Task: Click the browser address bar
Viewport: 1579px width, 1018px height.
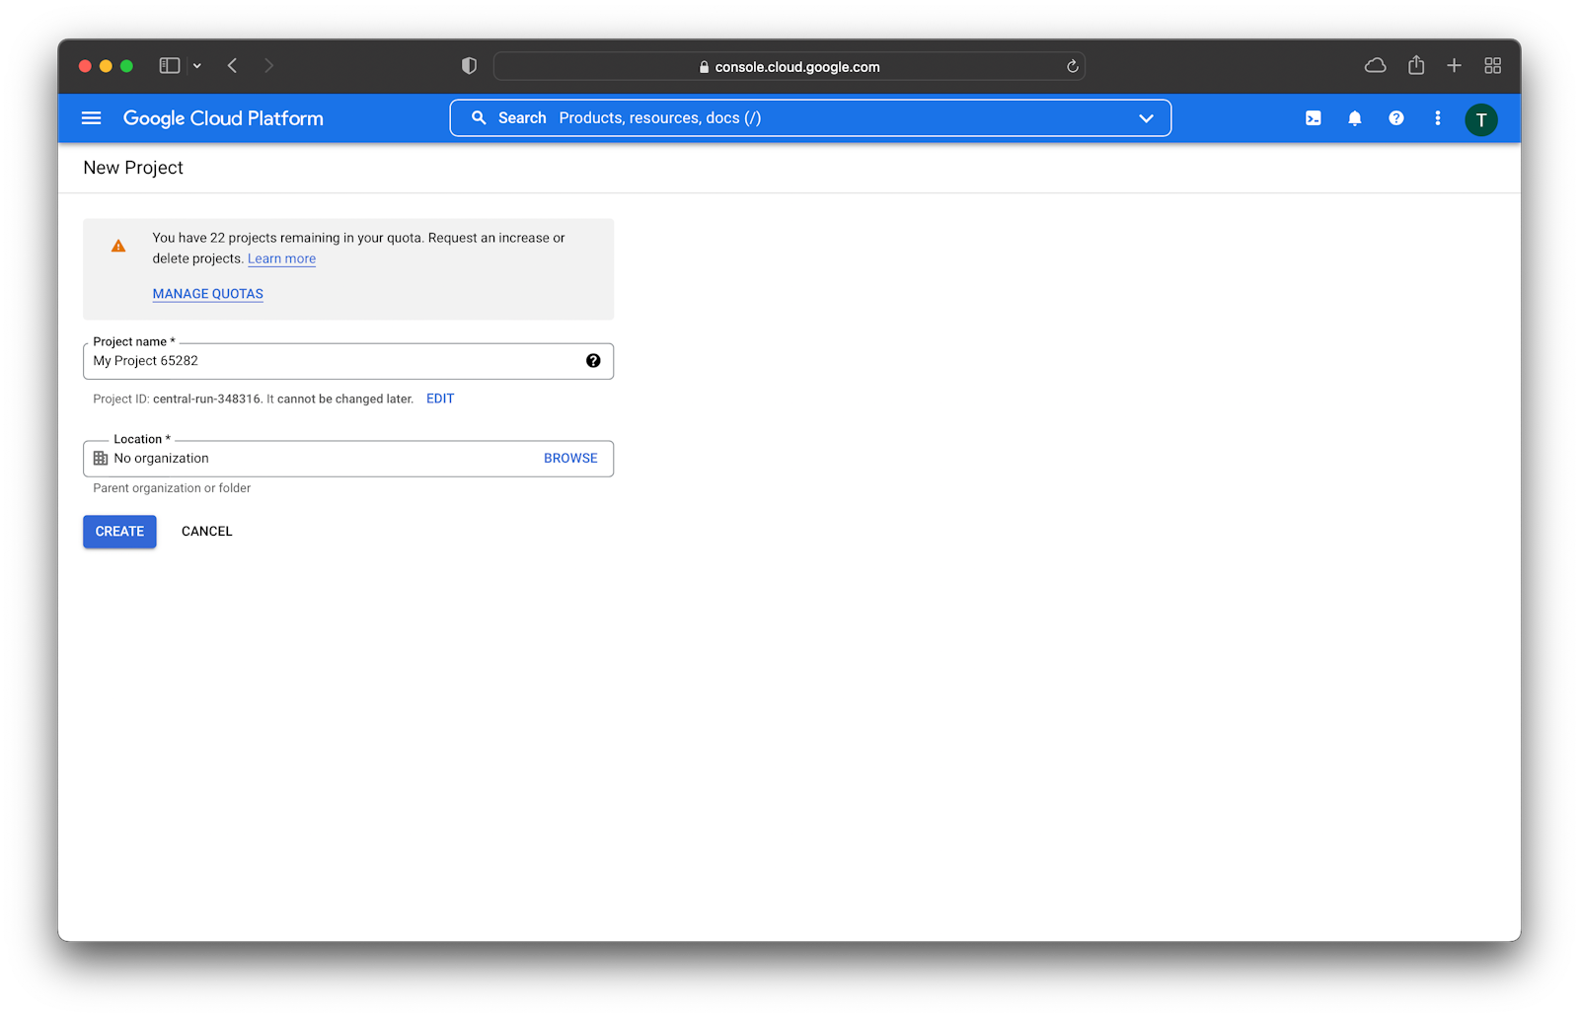Action: coord(789,66)
